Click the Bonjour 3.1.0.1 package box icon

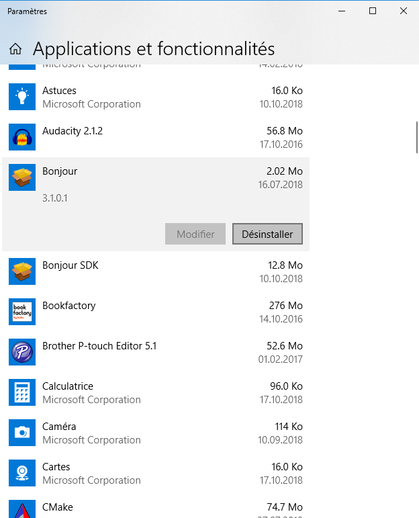[22, 177]
